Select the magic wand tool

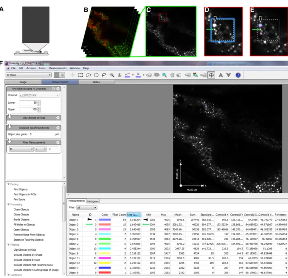click(112, 75)
